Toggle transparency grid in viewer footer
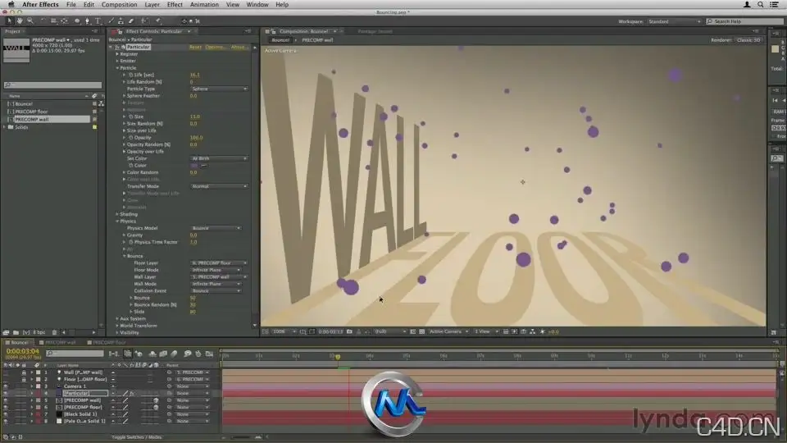This screenshot has width=787, height=443. point(421,331)
